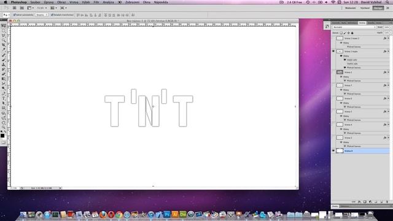Select the Rectangle shape tool
The width and height of the screenshot is (393, 221).
point(4,108)
